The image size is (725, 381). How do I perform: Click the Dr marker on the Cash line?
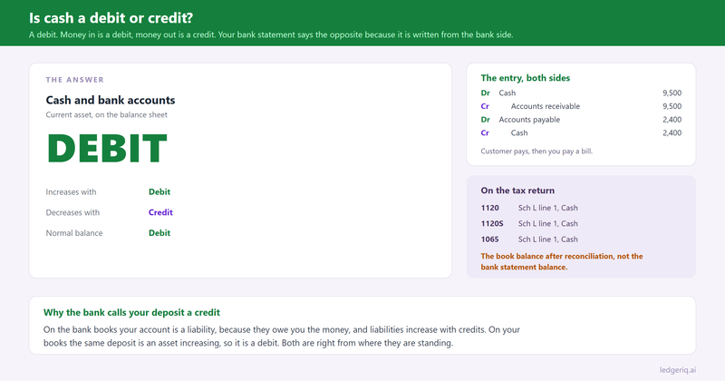(x=485, y=93)
